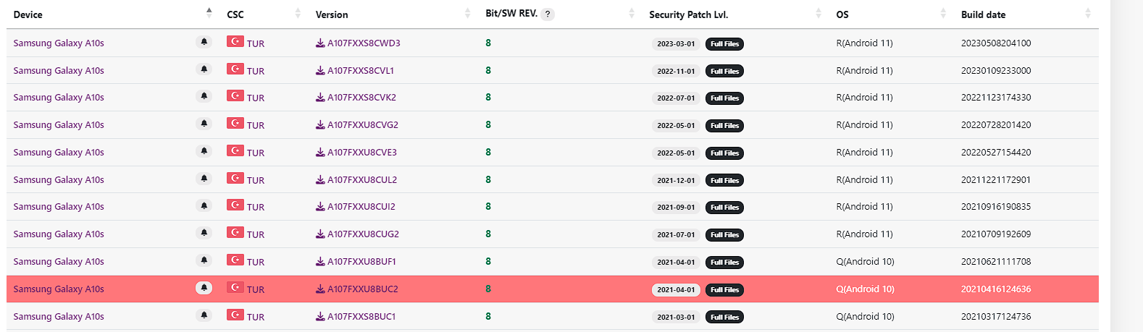Sort by Version column sort arrows

[x=468, y=13]
